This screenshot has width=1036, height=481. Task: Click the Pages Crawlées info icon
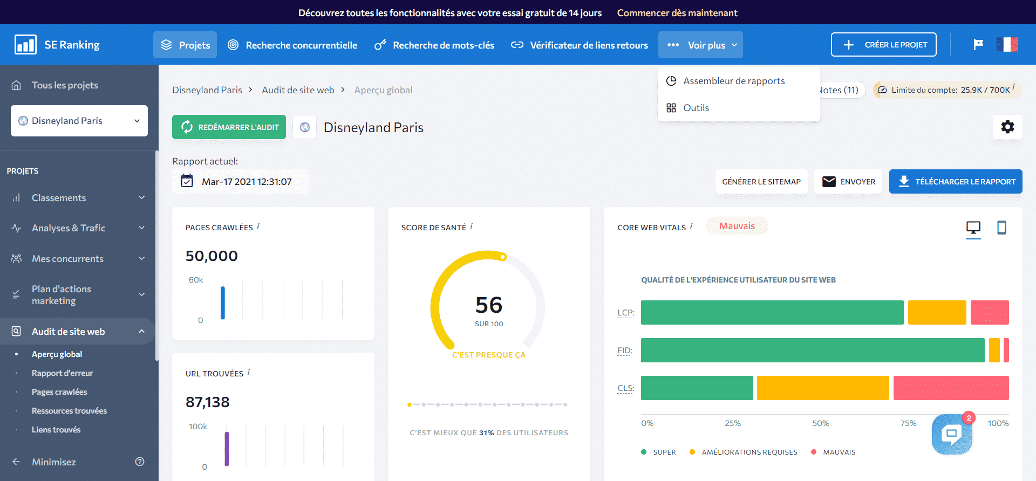pyautogui.click(x=258, y=226)
